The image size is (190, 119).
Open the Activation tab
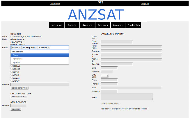coord(56,25)
